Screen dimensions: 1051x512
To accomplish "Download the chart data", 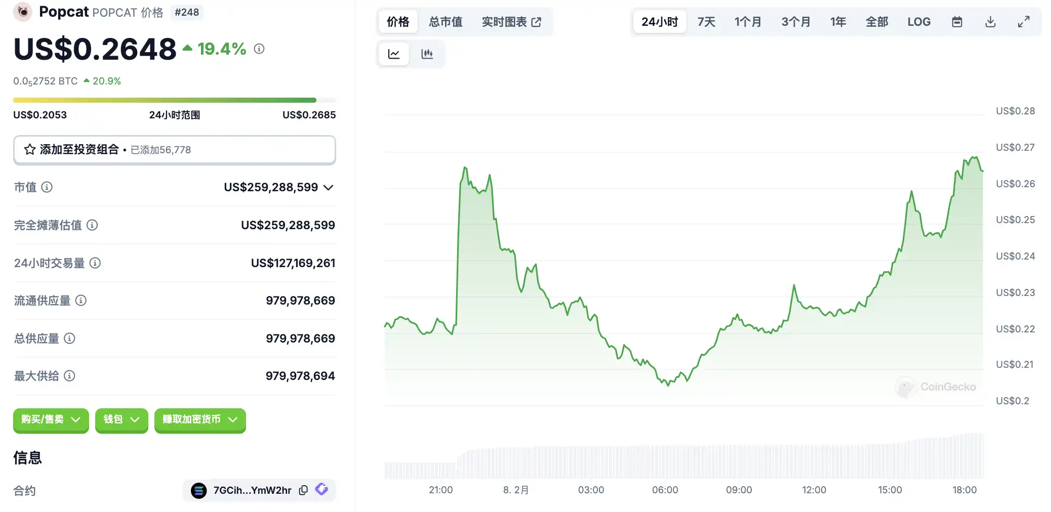I will [x=990, y=22].
